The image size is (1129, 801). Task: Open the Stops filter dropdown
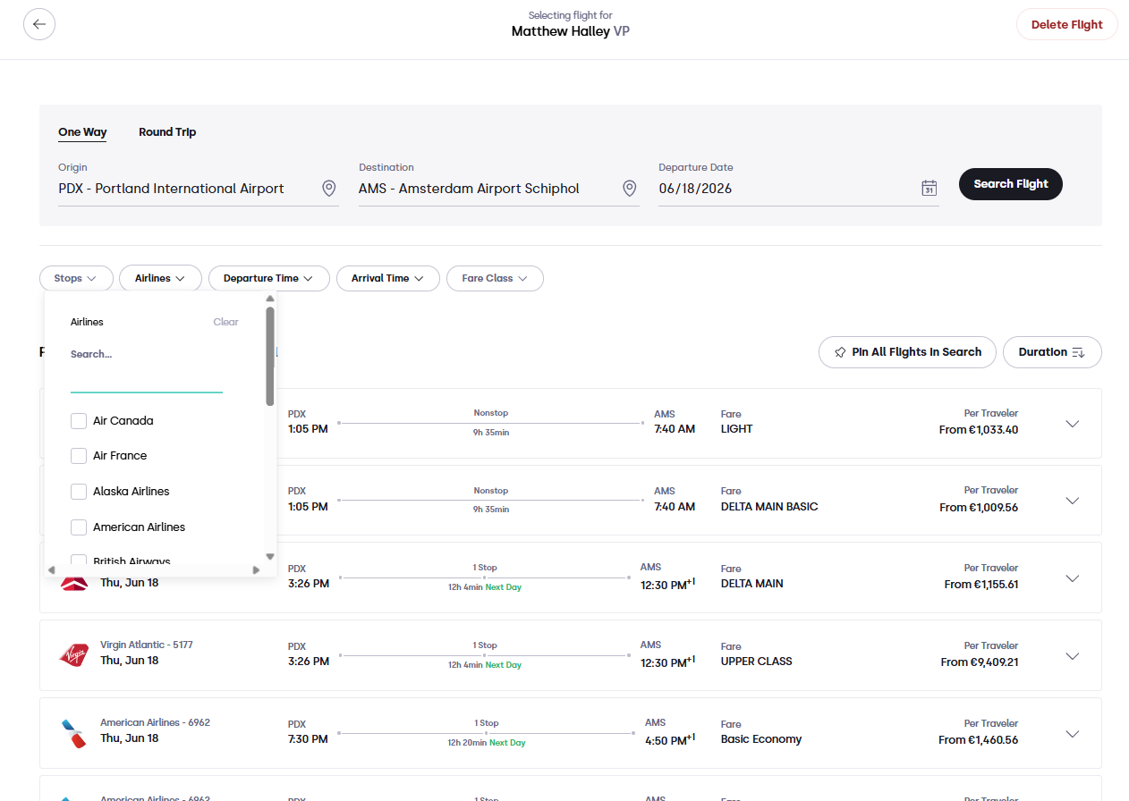click(x=76, y=278)
